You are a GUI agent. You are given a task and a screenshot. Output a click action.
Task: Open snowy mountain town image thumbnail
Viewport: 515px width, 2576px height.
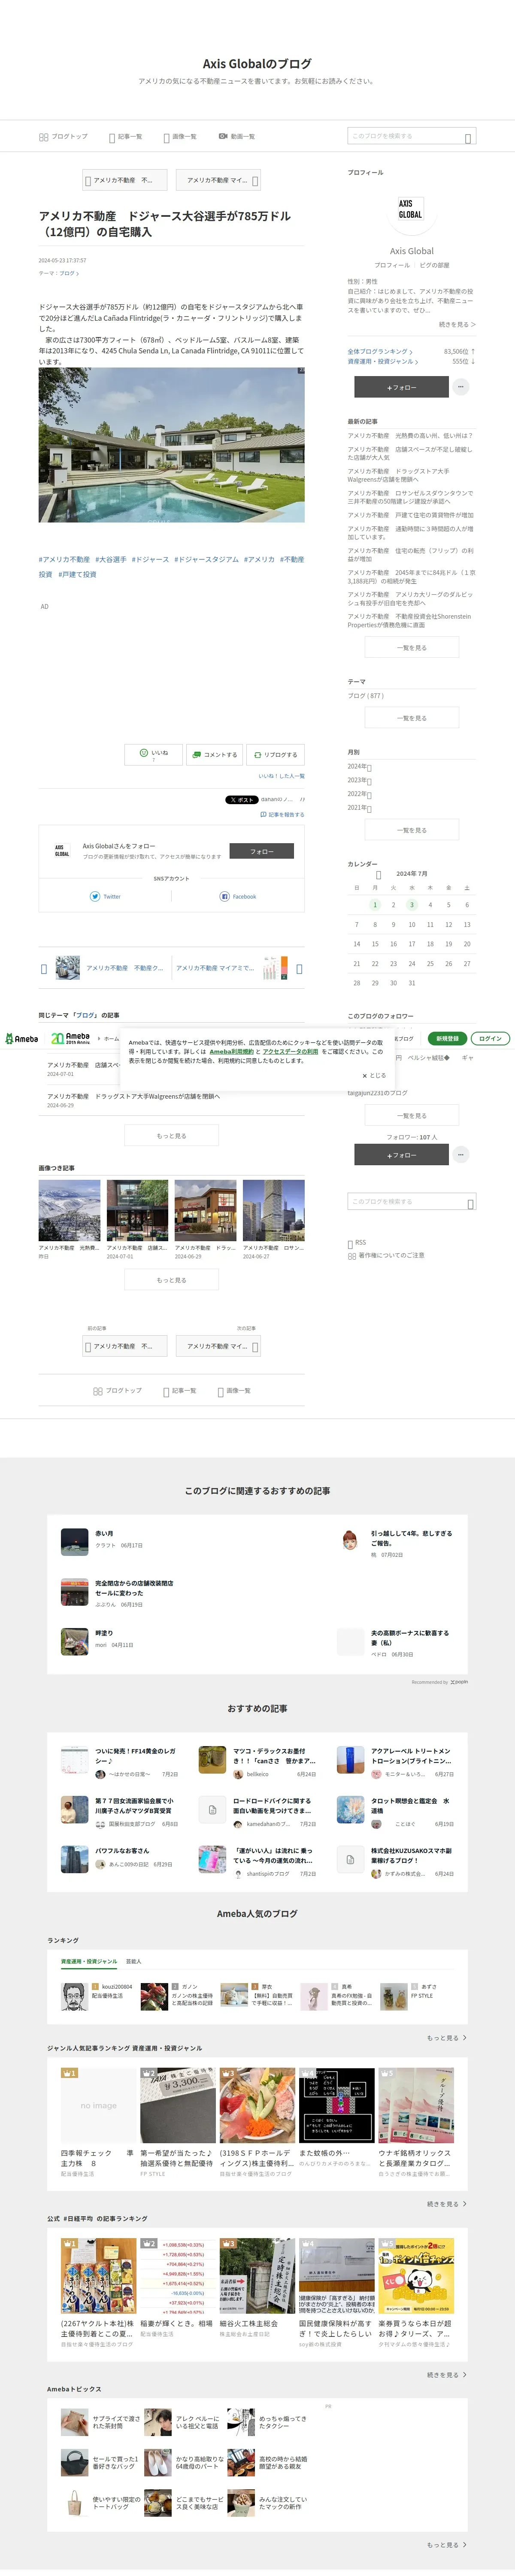click(70, 1210)
